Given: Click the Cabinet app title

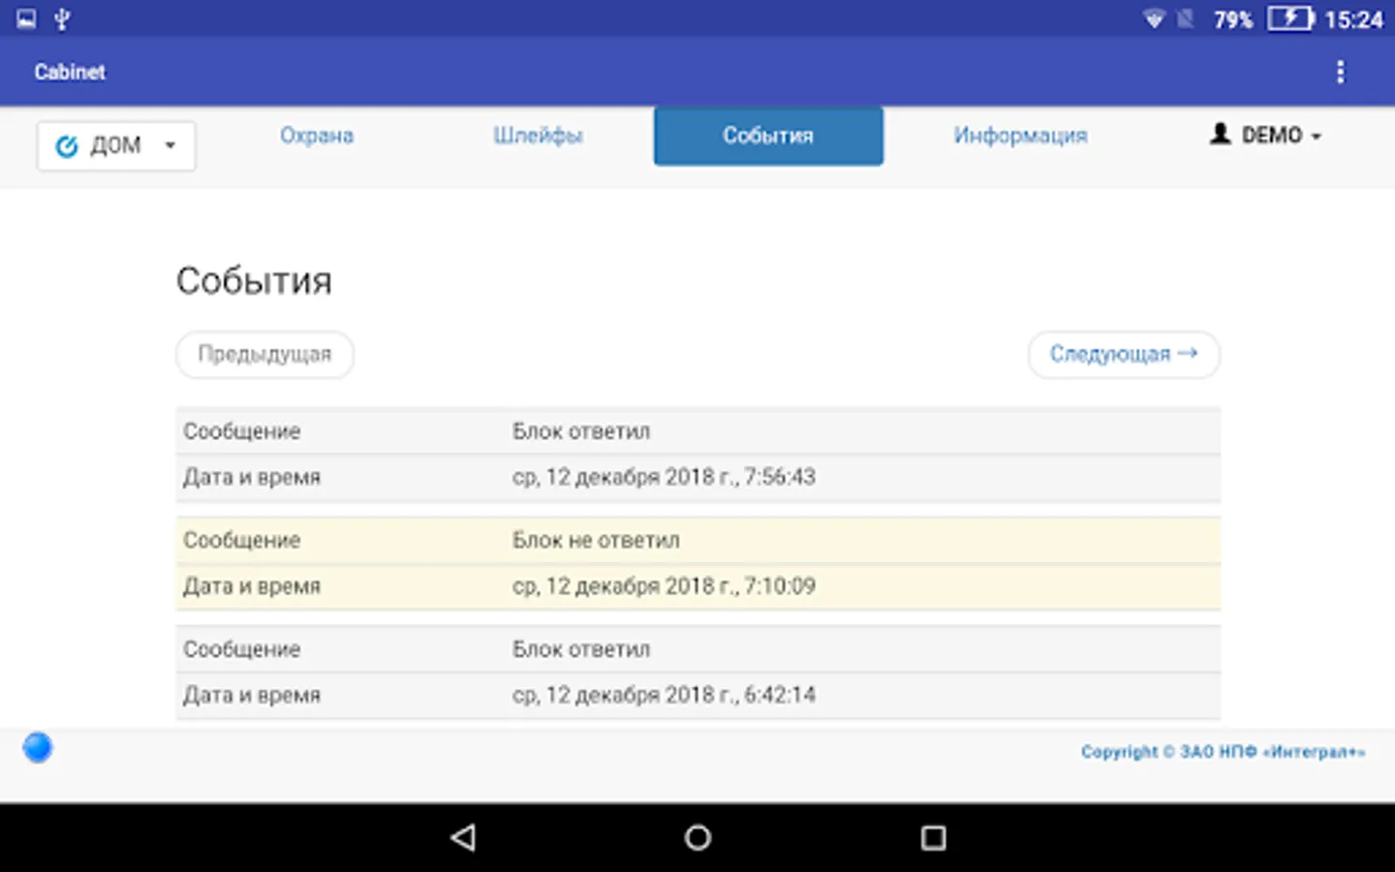Looking at the screenshot, I should point(70,72).
